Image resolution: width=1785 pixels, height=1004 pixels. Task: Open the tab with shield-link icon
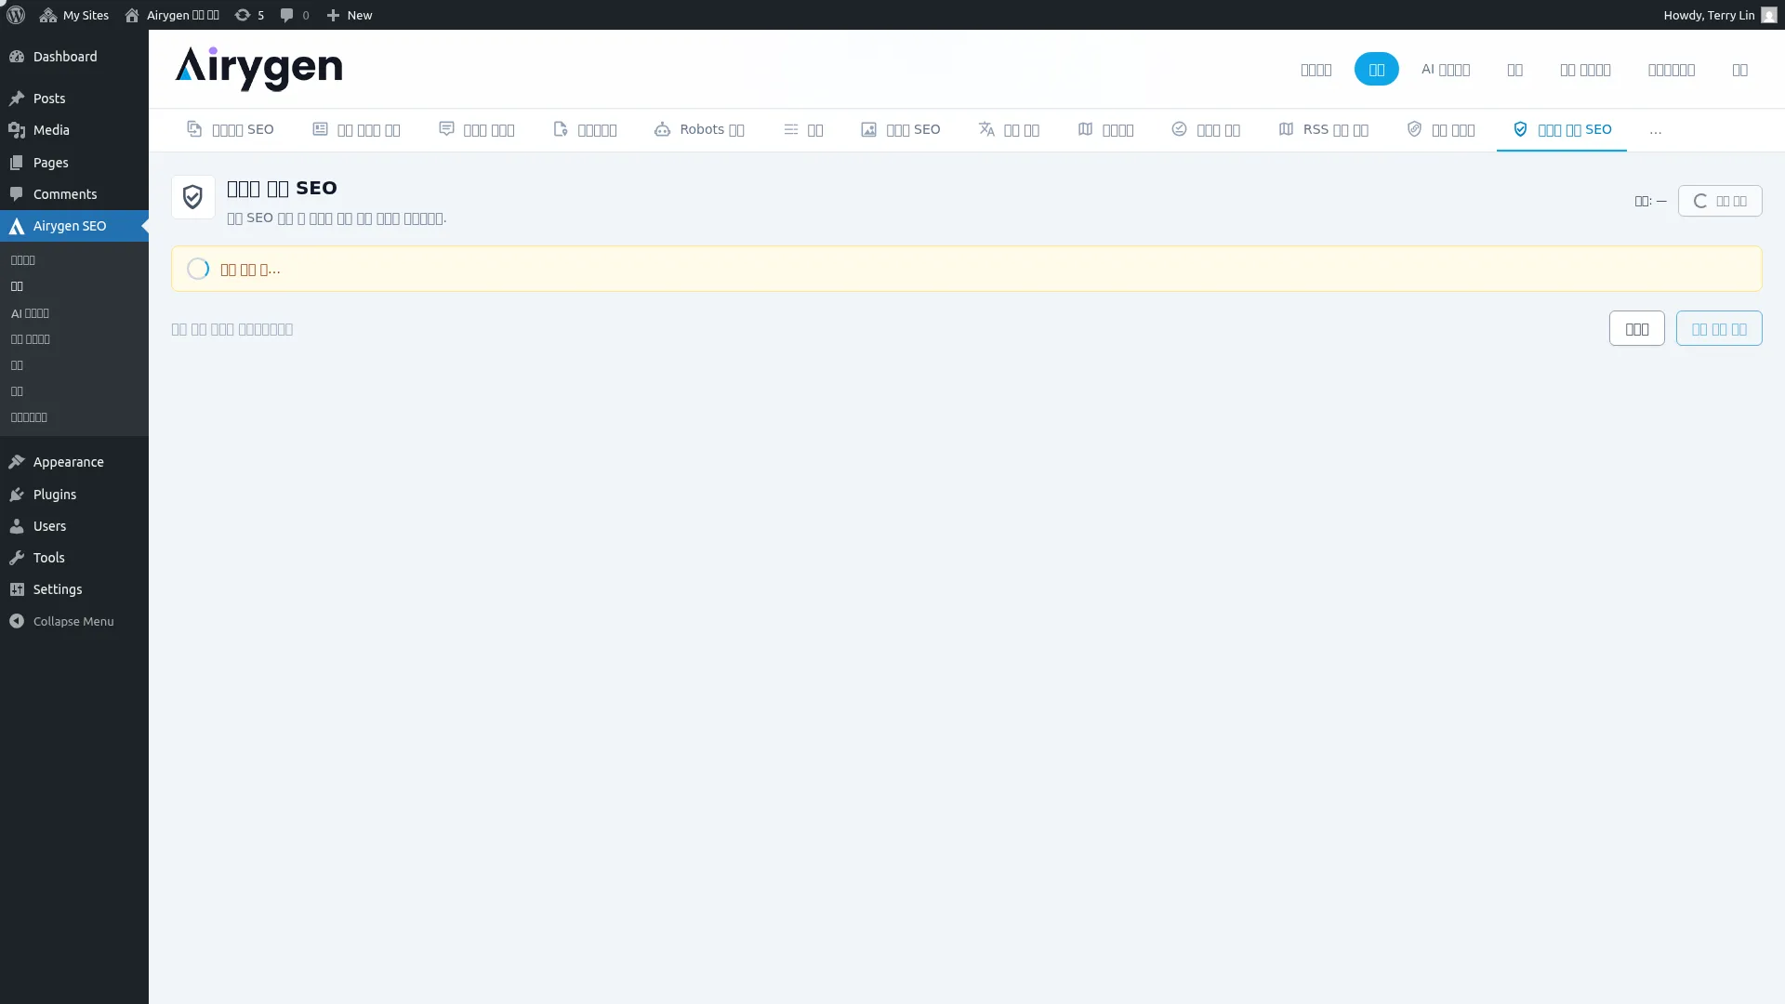click(1440, 129)
